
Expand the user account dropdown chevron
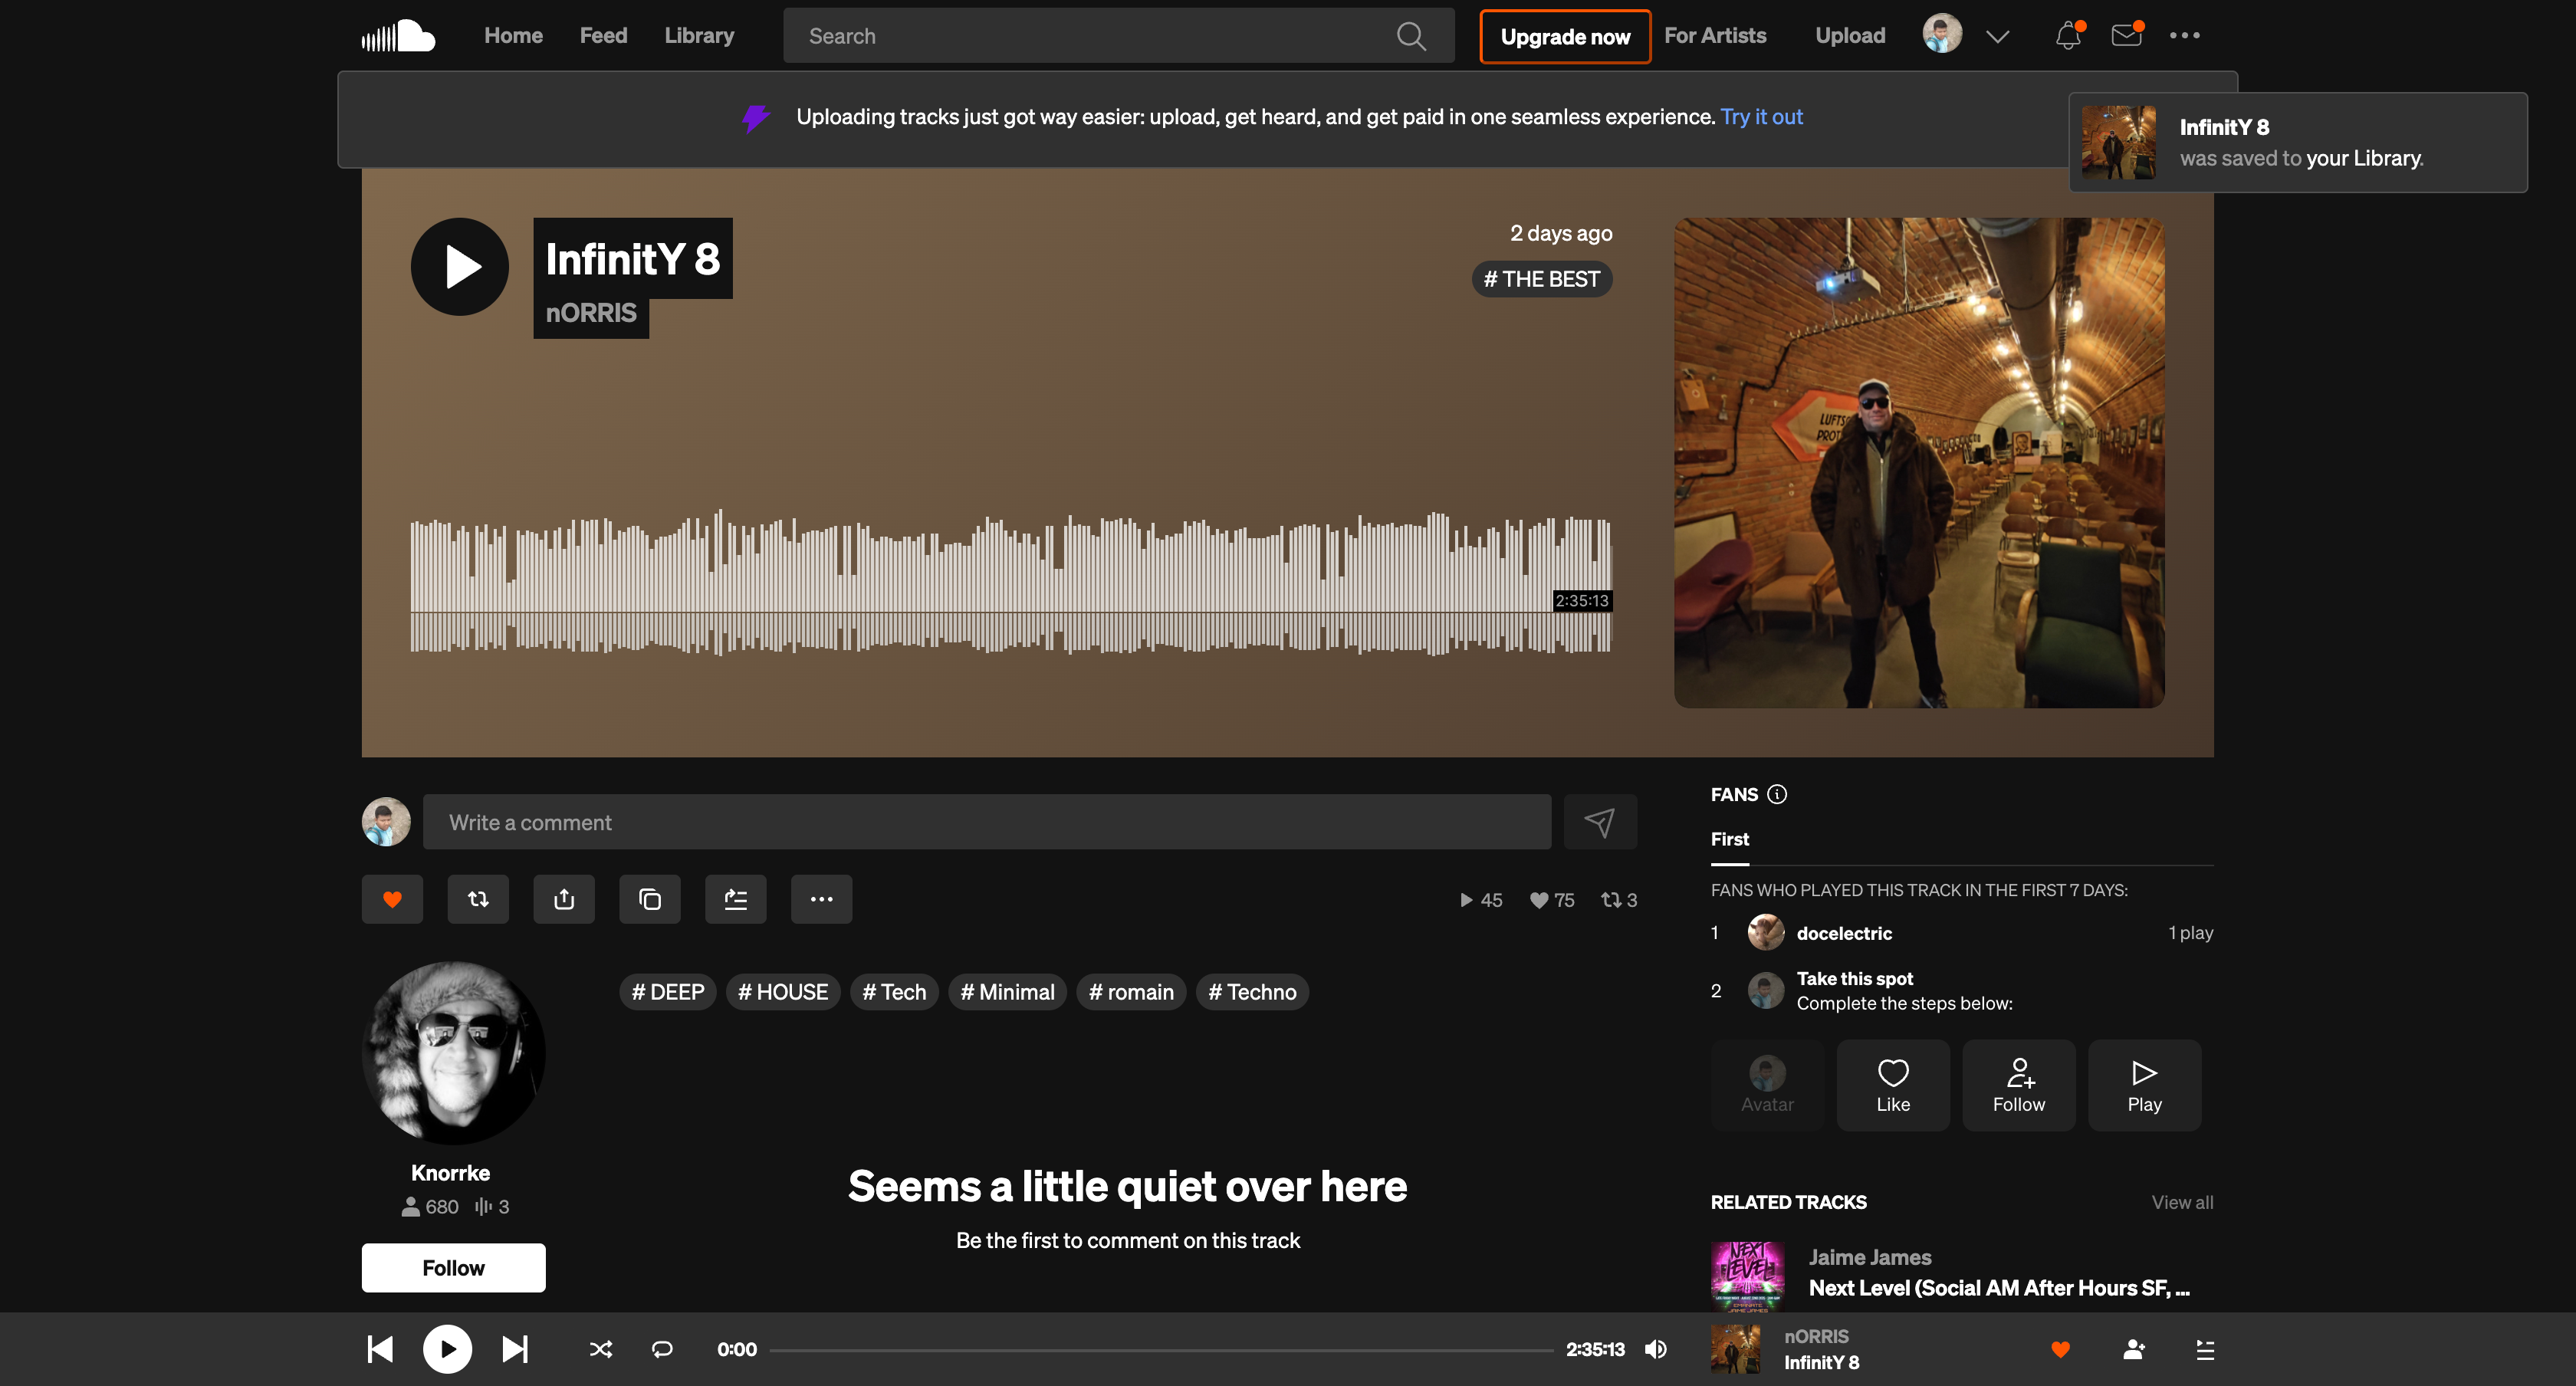pyautogui.click(x=1998, y=36)
